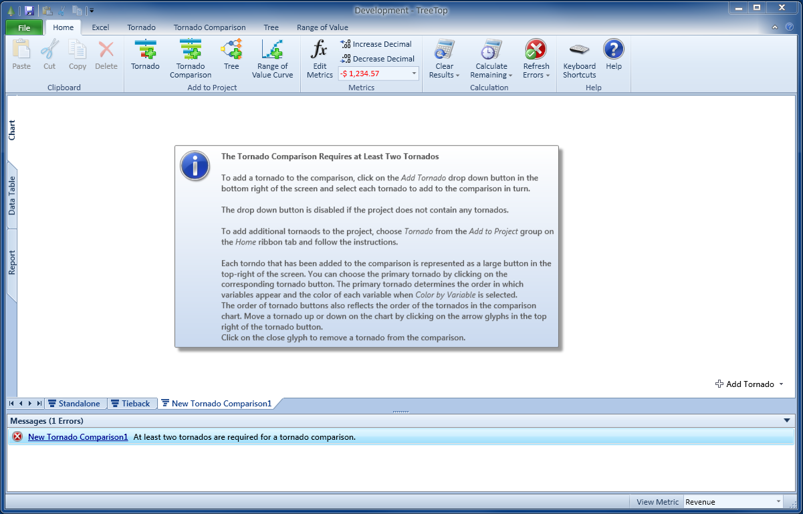Click the Decrease Decimal icon
The width and height of the screenshot is (803, 514).
pos(346,59)
